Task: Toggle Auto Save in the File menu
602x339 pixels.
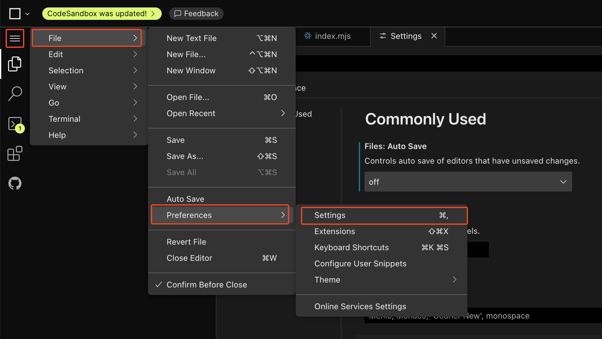Action: point(222,199)
